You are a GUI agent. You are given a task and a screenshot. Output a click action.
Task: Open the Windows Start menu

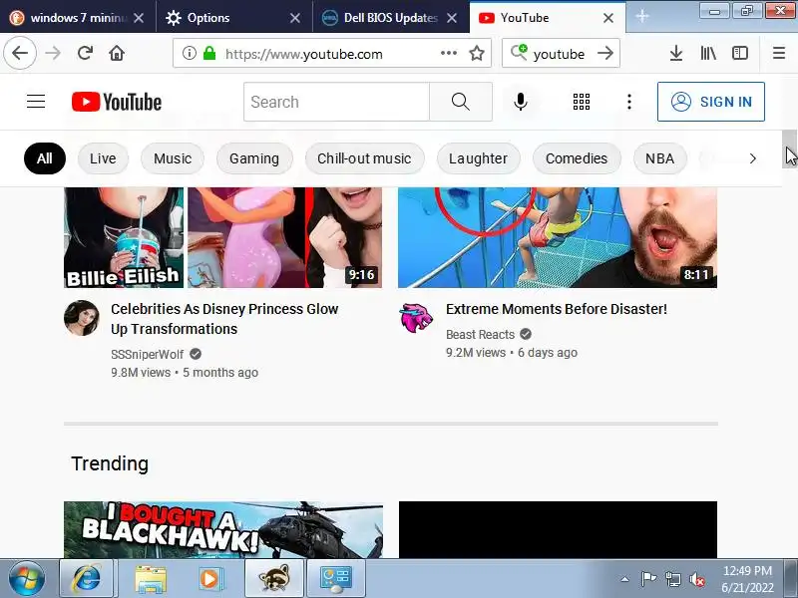pos(26,579)
